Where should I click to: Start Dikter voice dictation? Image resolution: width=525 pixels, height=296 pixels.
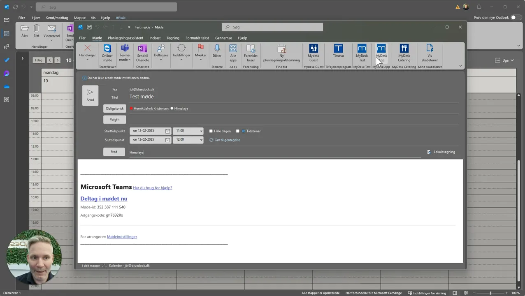click(217, 51)
